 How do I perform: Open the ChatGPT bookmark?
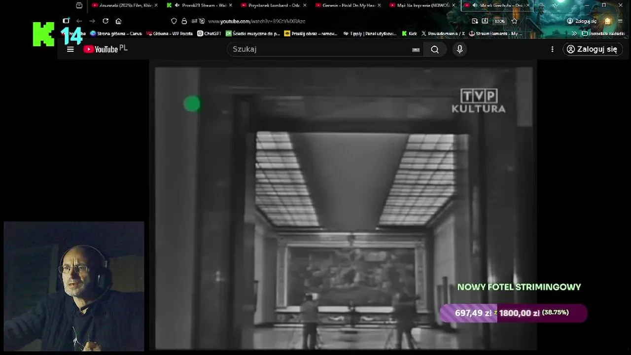click(x=209, y=34)
